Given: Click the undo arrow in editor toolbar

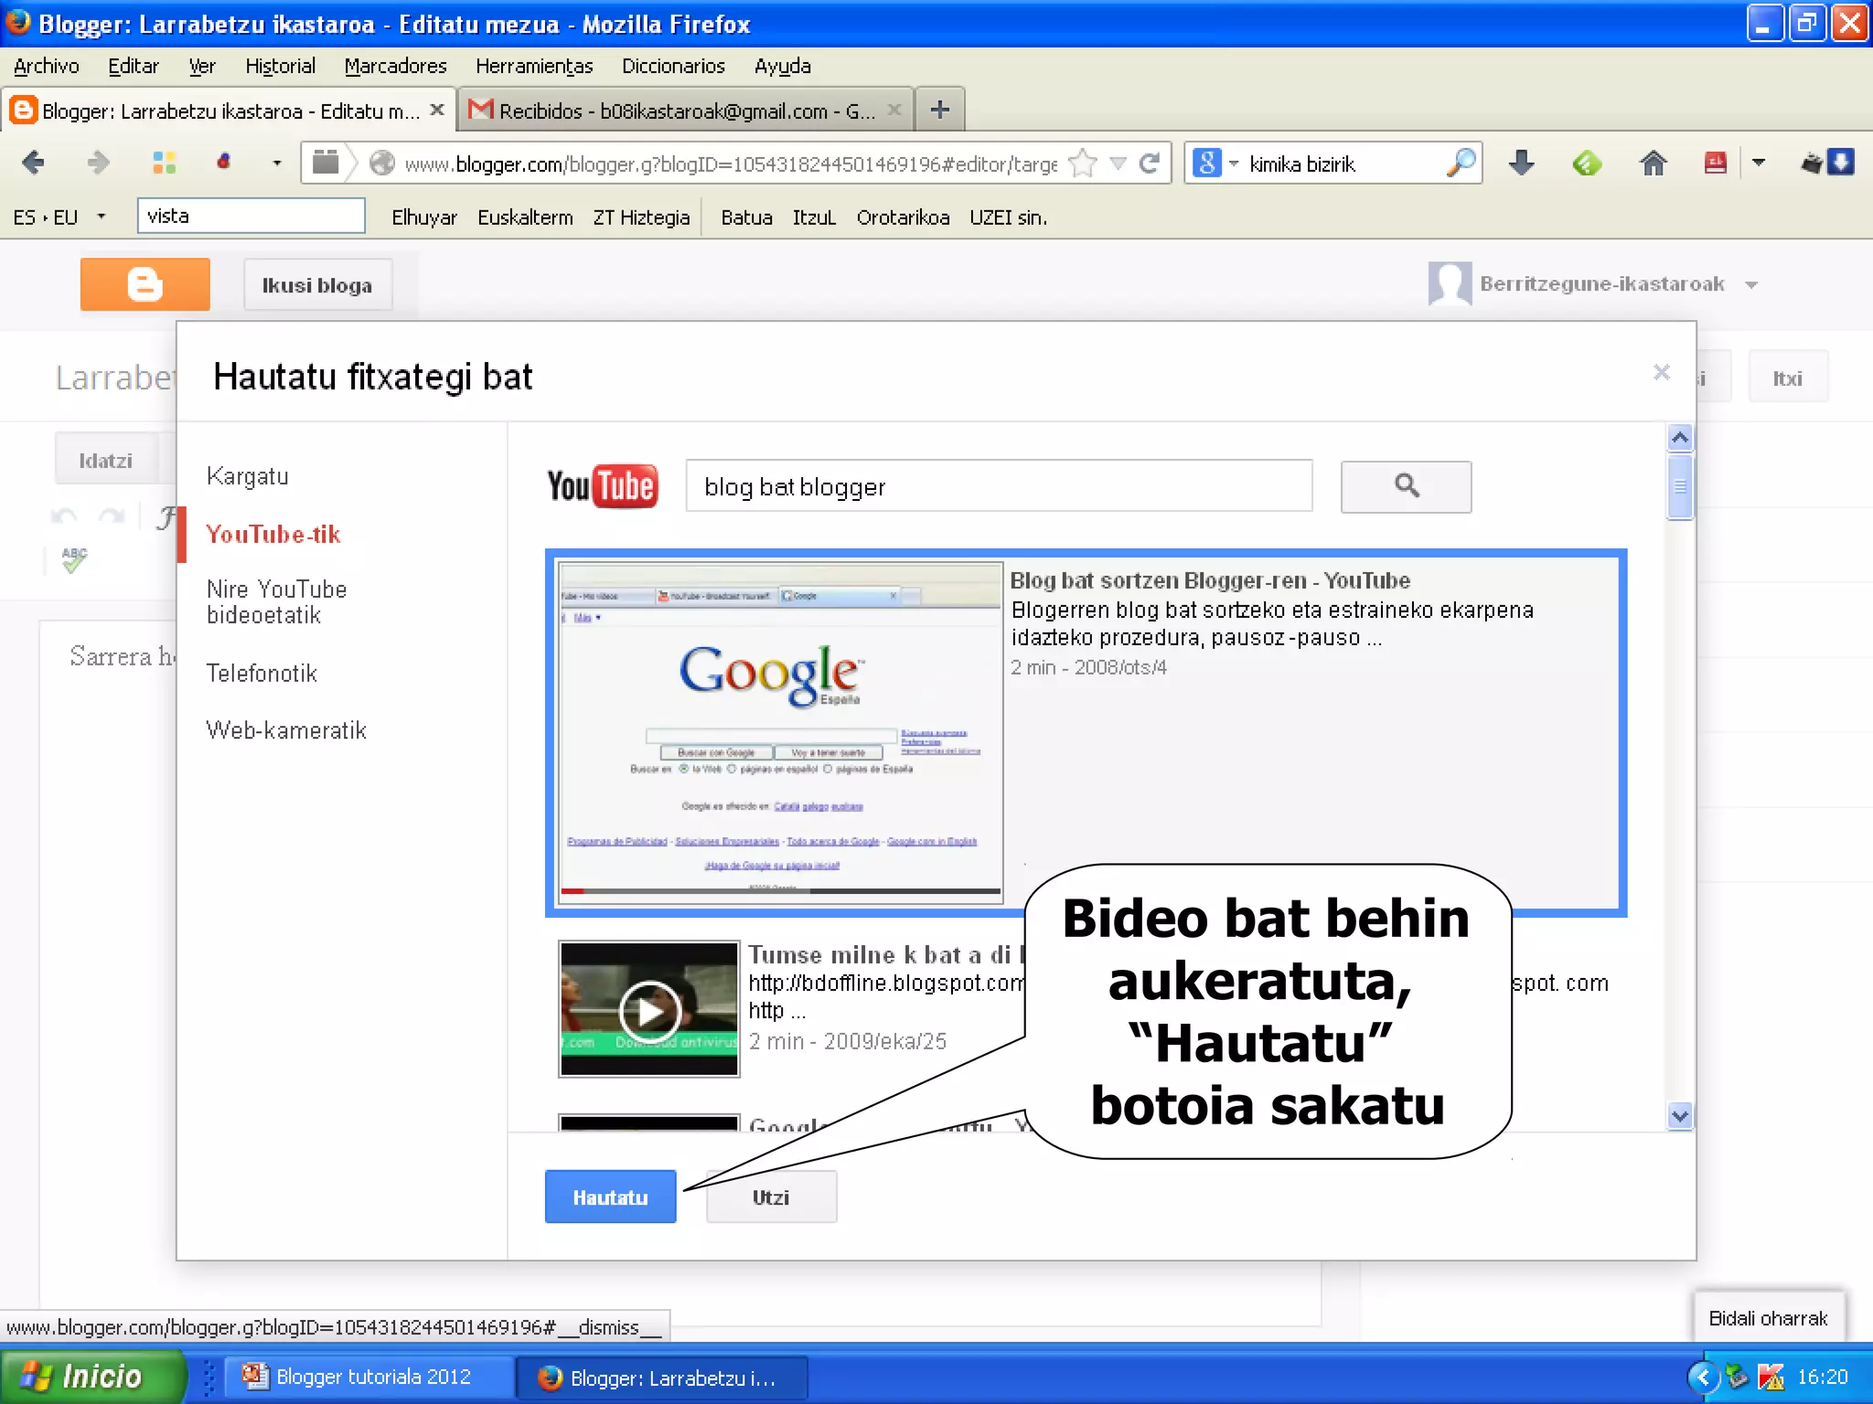Looking at the screenshot, I should [63, 516].
